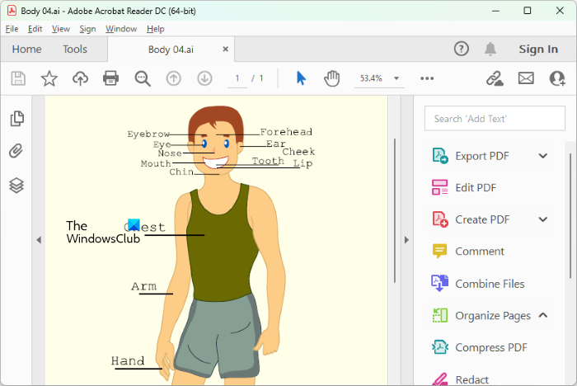The image size is (577, 386).
Task: Open the Compress PDF tool
Action: click(490, 347)
